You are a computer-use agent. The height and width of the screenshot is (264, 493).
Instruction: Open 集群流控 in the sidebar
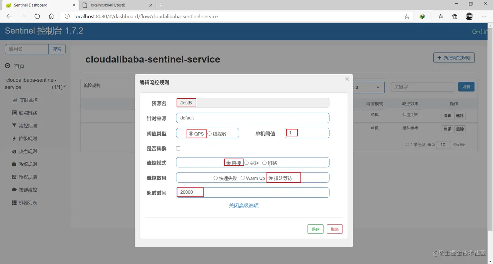28,190
